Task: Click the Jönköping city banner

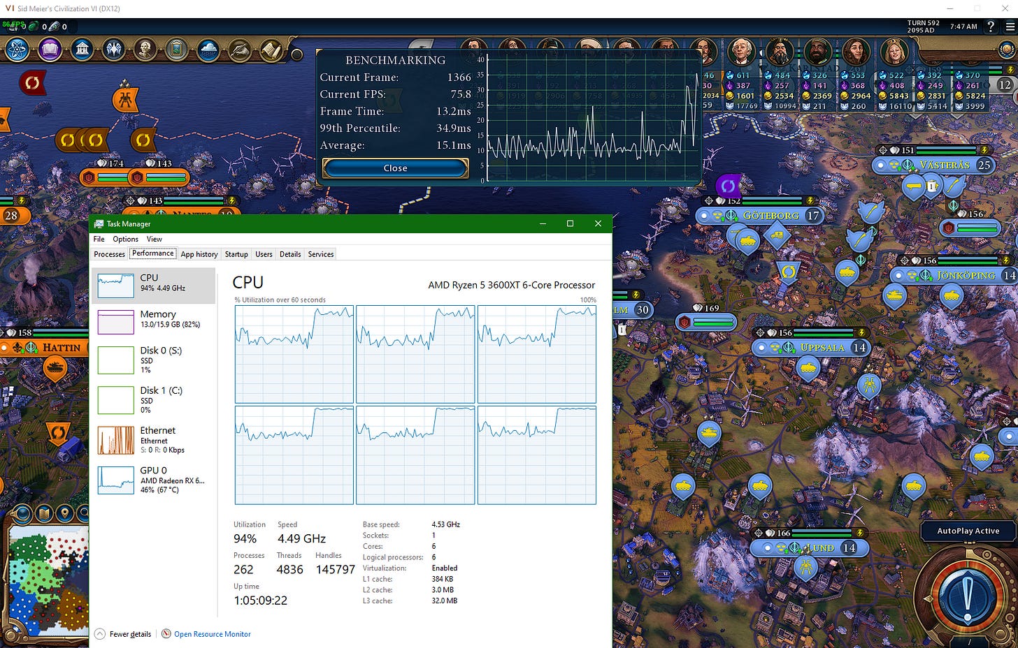Action: 954,275
